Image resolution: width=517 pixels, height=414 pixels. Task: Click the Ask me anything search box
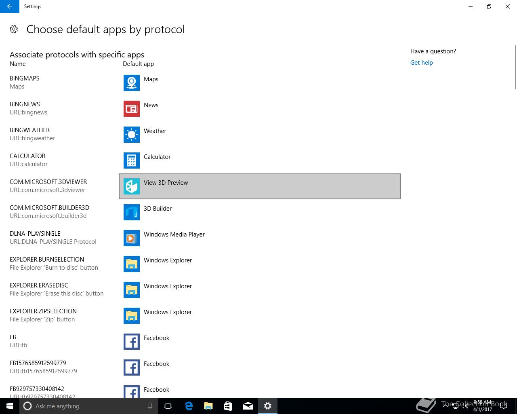point(89,406)
